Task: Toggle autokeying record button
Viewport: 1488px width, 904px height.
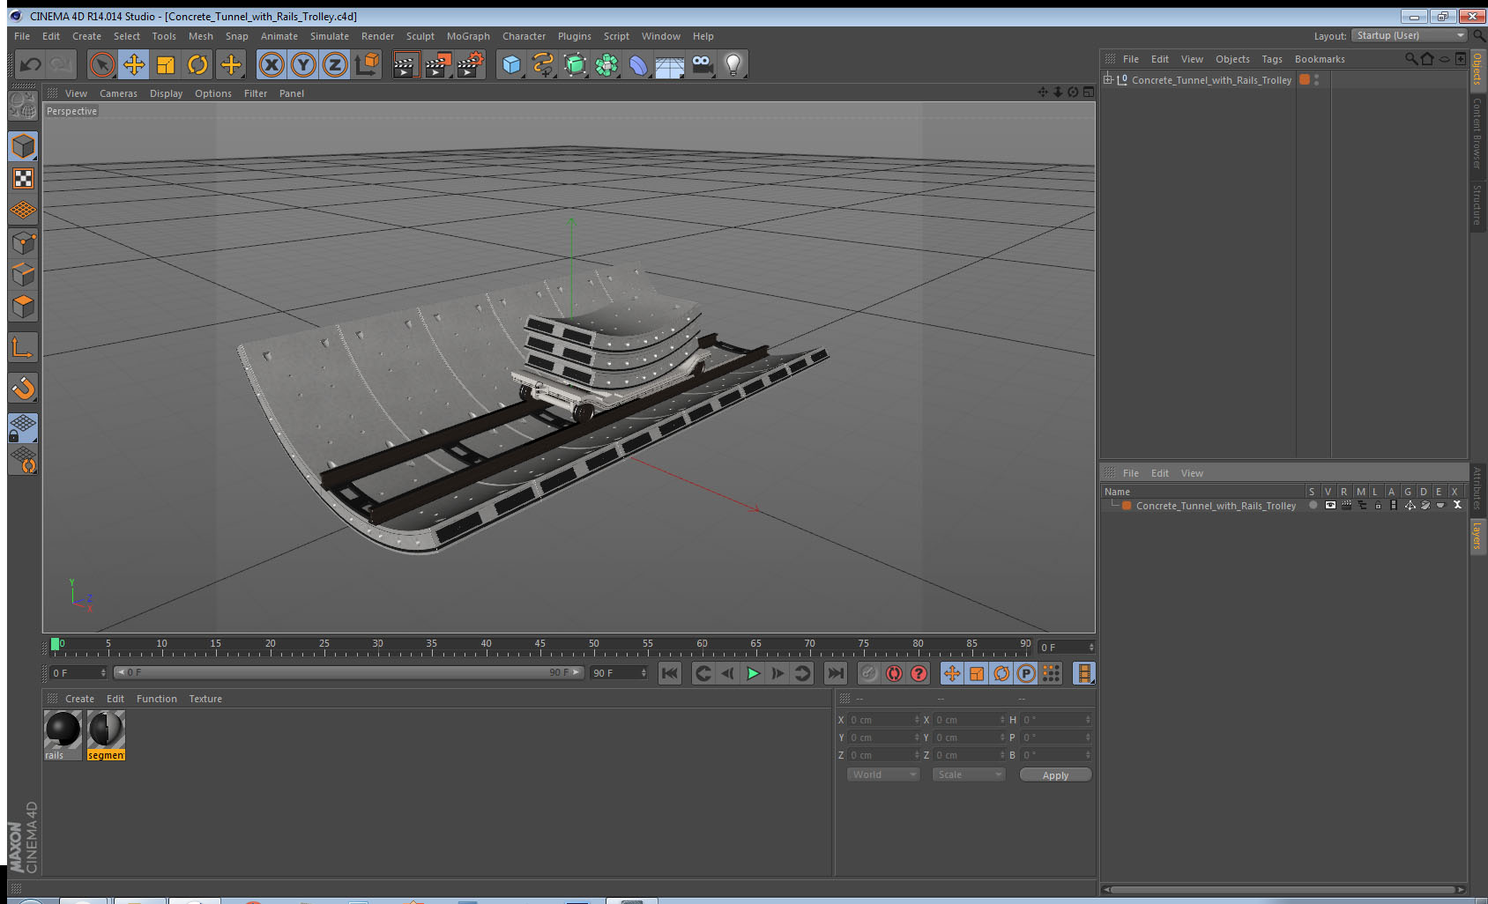Action: (x=894, y=673)
